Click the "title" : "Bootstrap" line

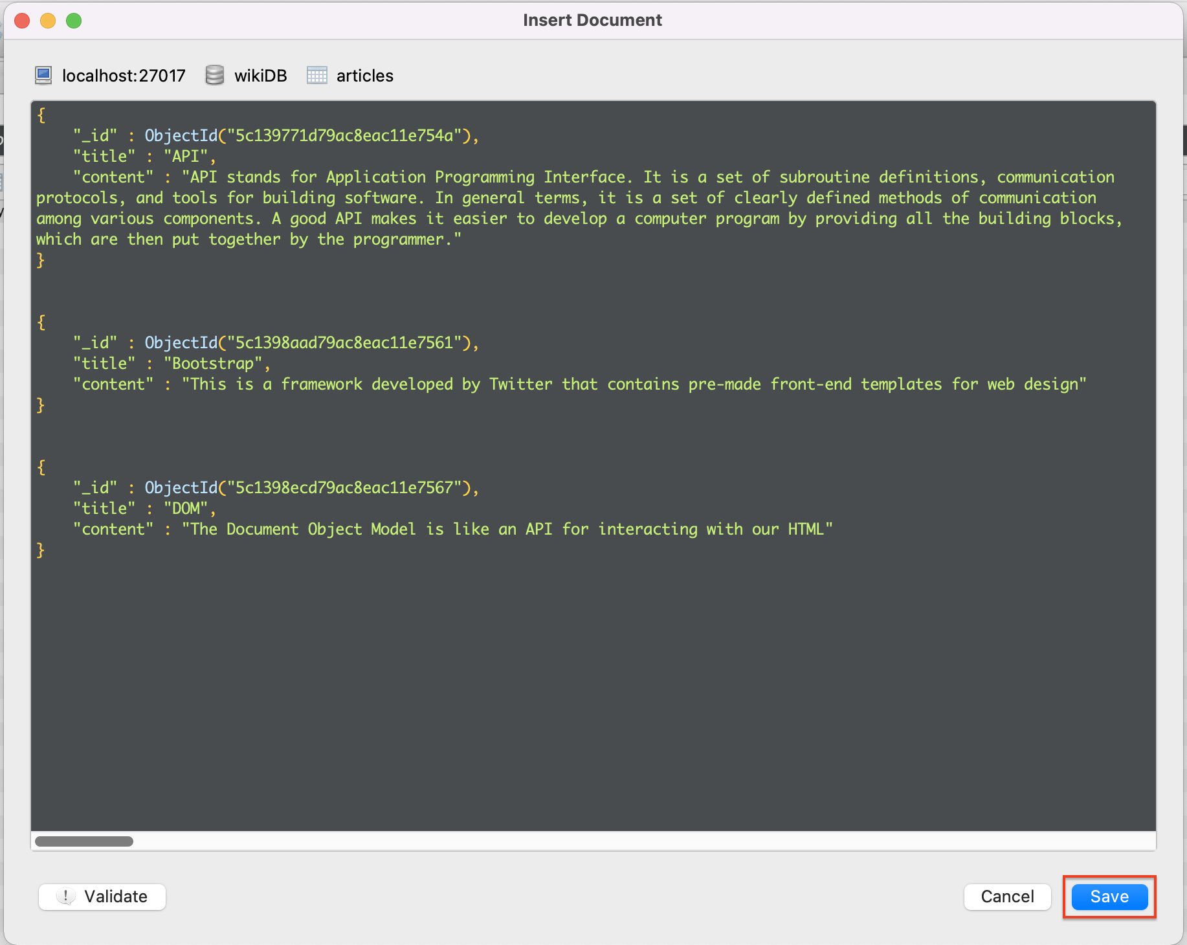pos(172,363)
